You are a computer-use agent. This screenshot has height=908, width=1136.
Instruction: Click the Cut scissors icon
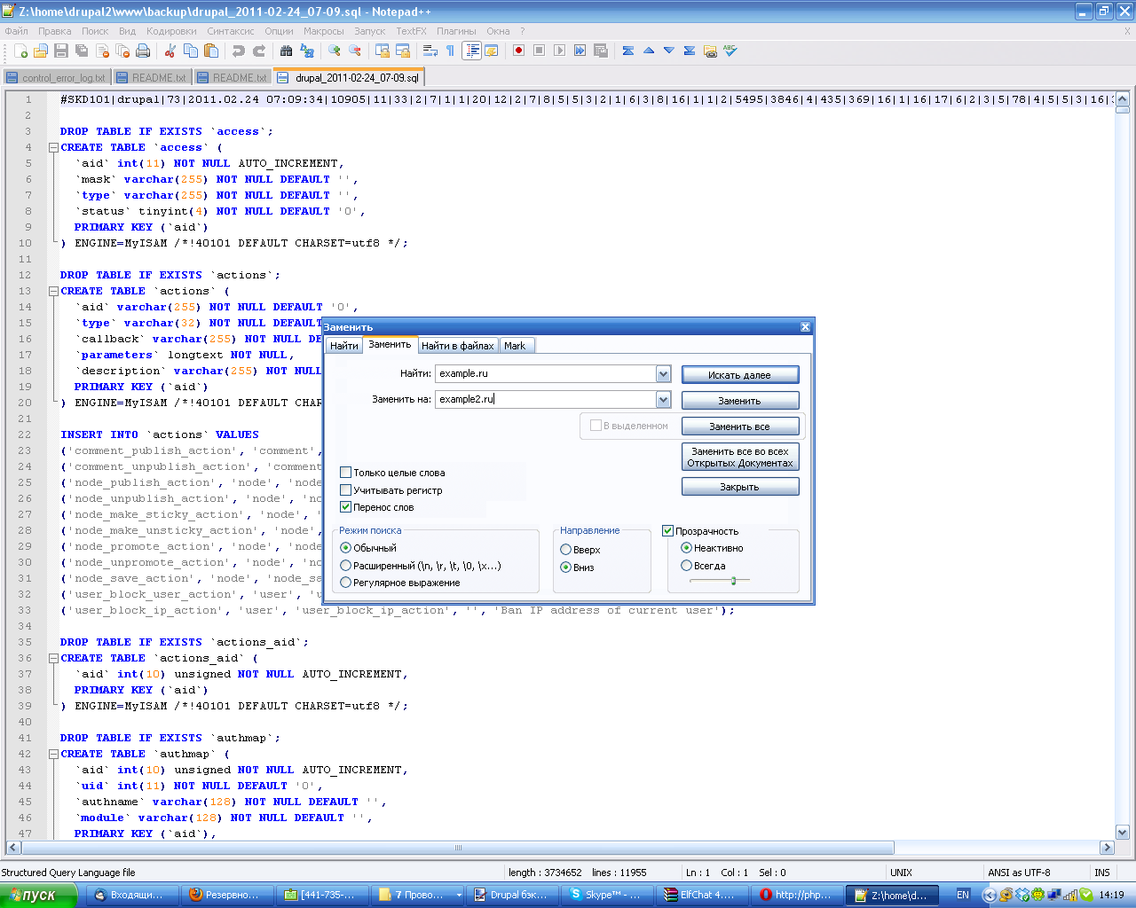(170, 51)
